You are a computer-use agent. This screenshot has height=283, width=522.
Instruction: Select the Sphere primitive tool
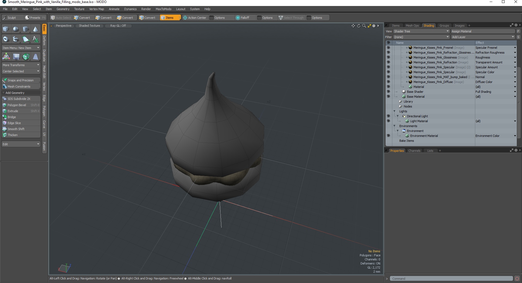16,29
